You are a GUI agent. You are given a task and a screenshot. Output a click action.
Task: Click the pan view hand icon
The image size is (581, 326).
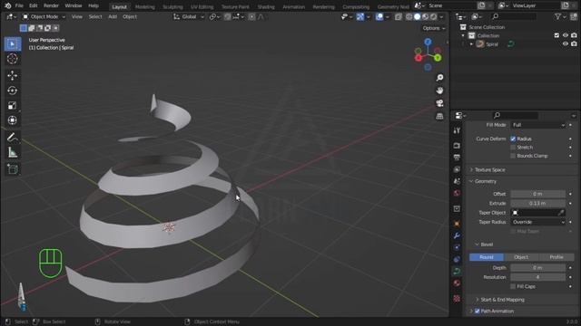pyautogui.click(x=439, y=91)
